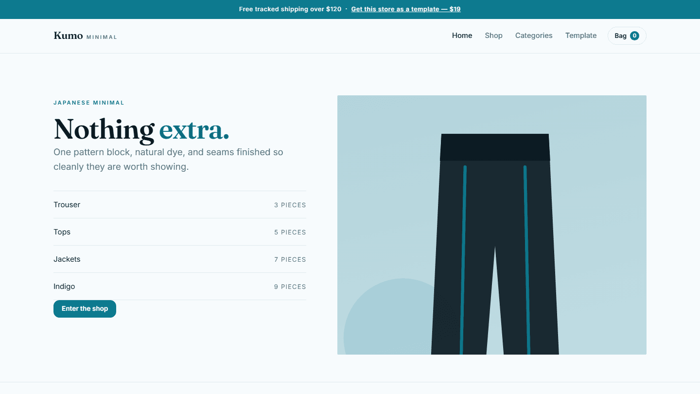Go to the Home nav item
700x394 pixels.
(462, 36)
